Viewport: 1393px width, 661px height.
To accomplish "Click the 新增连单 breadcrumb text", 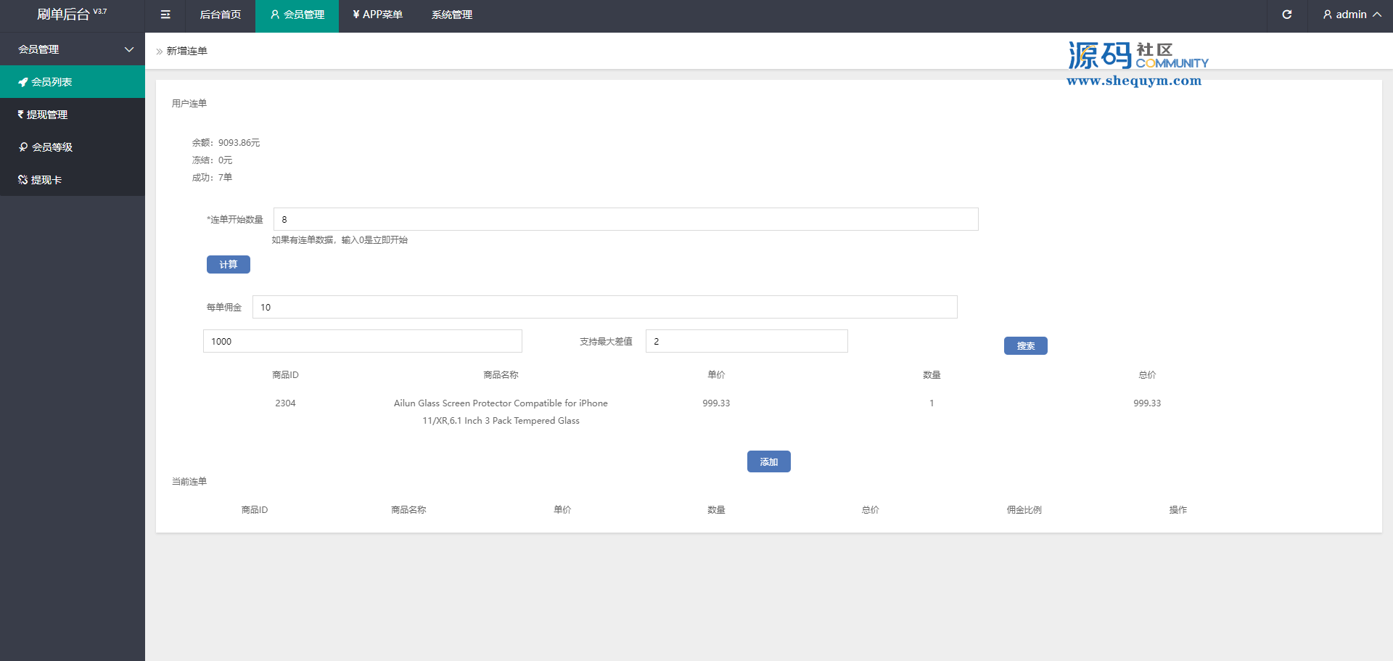I will pyautogui.click(x=187, y=51).
